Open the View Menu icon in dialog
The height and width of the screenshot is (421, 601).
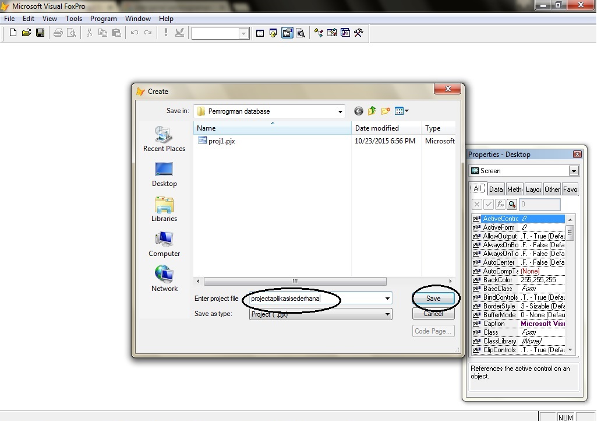coord(401,111)
